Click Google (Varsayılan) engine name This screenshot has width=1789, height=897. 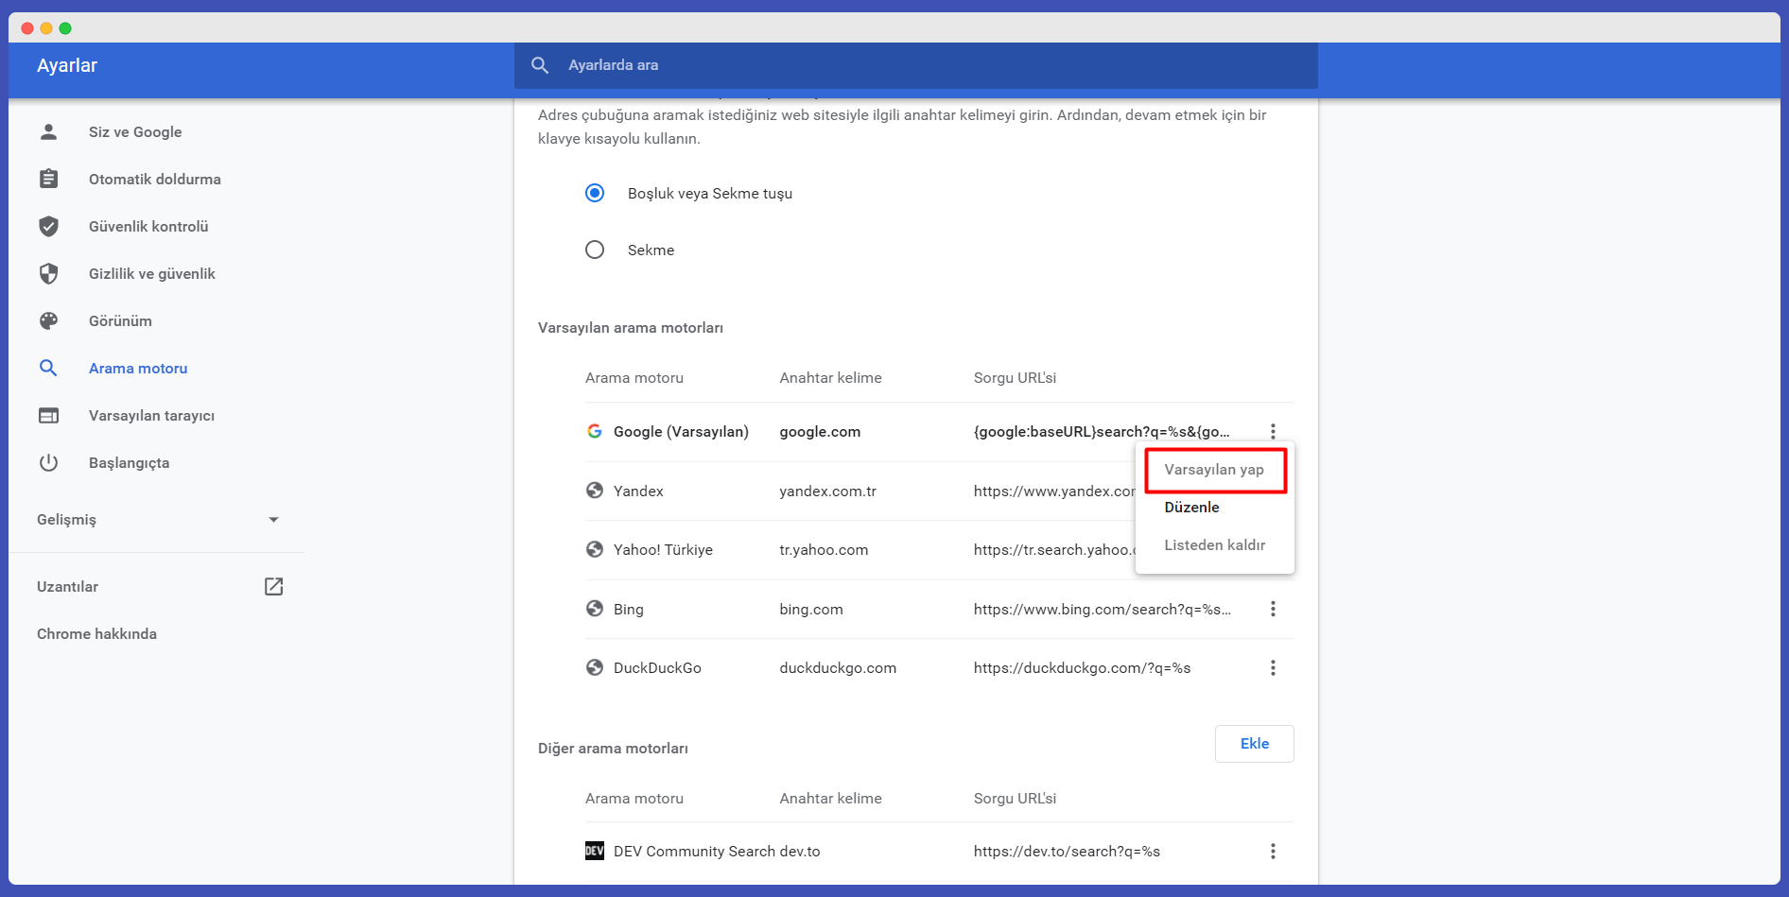click(681, 432)
